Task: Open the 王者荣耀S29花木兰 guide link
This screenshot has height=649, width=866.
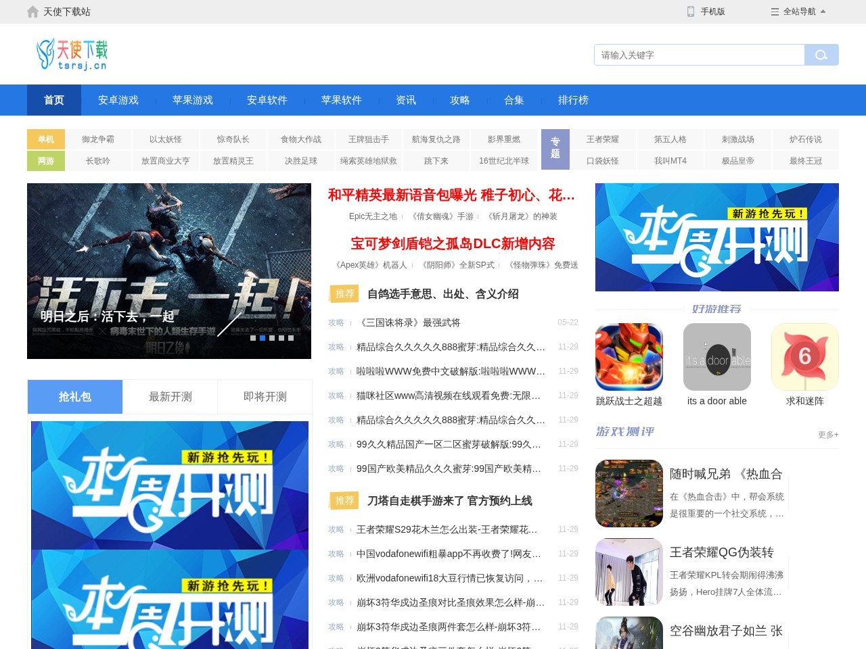Action: click(447, 529)
